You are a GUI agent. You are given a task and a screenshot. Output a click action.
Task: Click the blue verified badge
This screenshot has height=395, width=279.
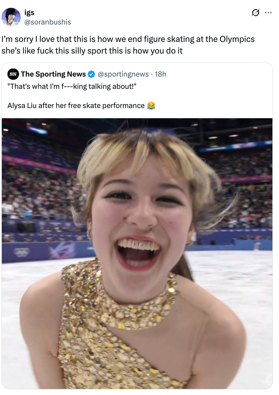[x=91, y=74]
